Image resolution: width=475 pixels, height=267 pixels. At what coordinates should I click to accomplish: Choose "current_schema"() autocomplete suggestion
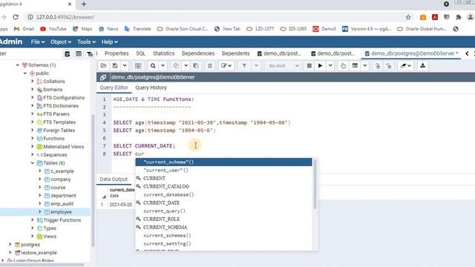(x=223, y=162)
